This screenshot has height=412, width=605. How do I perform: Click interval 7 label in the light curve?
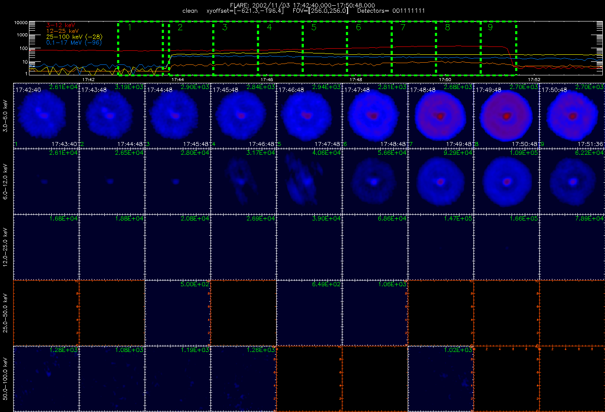403,27
